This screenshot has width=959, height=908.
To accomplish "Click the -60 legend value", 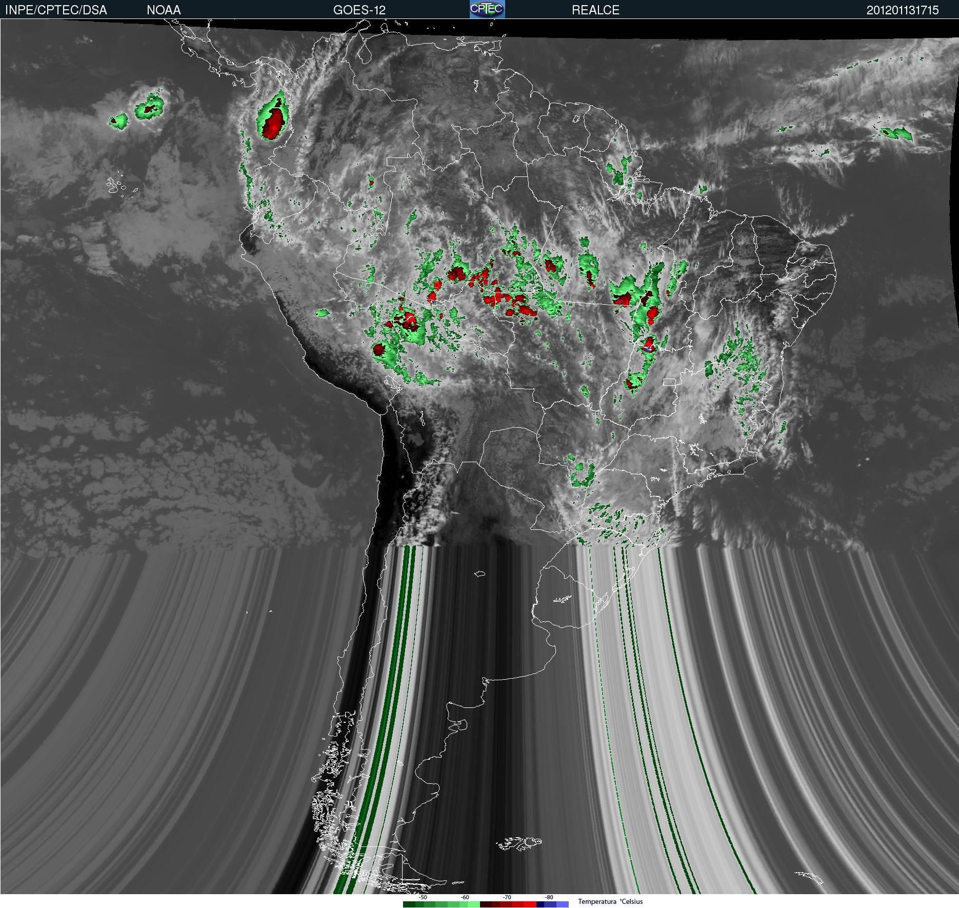I will [x=465, y=897].
